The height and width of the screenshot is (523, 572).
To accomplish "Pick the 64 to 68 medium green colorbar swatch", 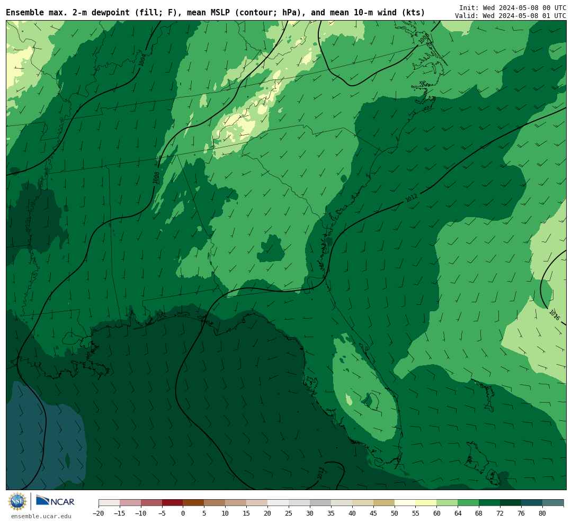I will 468,503.
